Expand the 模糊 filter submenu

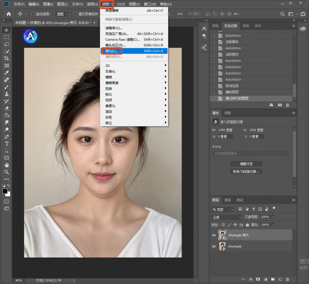coord(134,77)
